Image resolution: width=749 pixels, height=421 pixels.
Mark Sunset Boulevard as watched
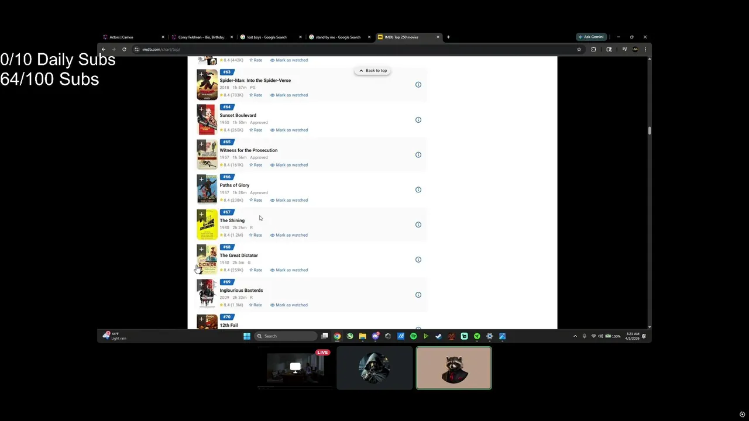[289, 130]
